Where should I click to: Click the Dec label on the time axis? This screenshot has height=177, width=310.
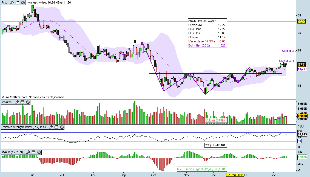pos(213,175)
